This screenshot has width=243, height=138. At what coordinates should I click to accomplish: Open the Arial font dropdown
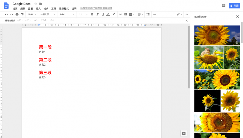click(67, 14)
